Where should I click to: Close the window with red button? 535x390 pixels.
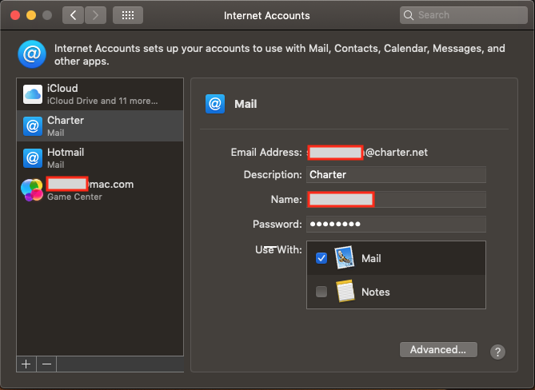pos(15,15)
